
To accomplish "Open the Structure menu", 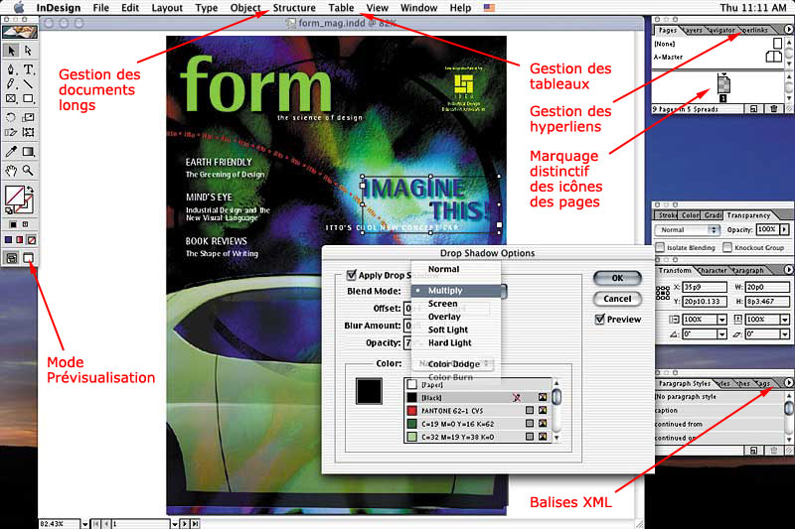I will click(x=294, y=8).
